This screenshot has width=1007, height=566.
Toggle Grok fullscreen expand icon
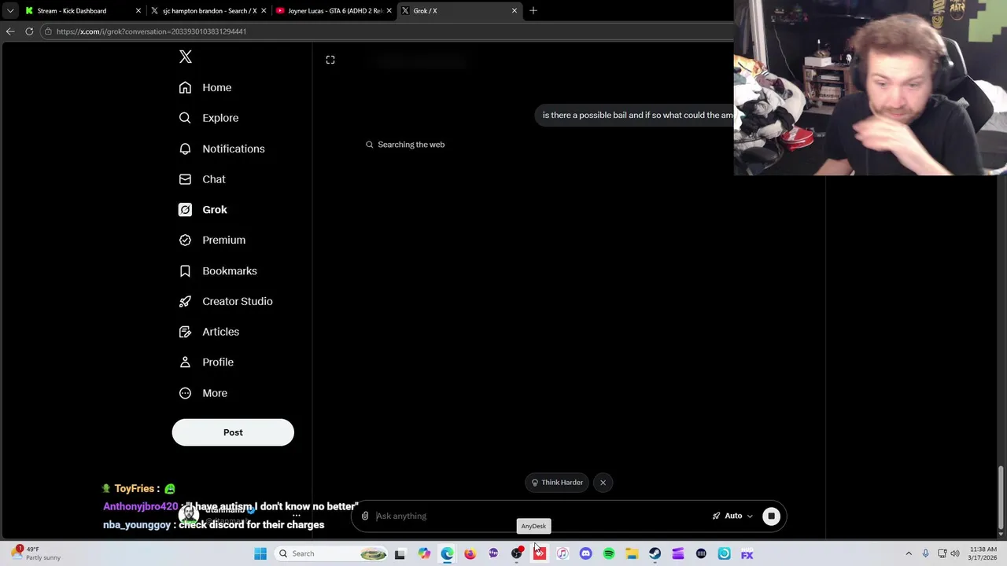click(x=330, y=60)
